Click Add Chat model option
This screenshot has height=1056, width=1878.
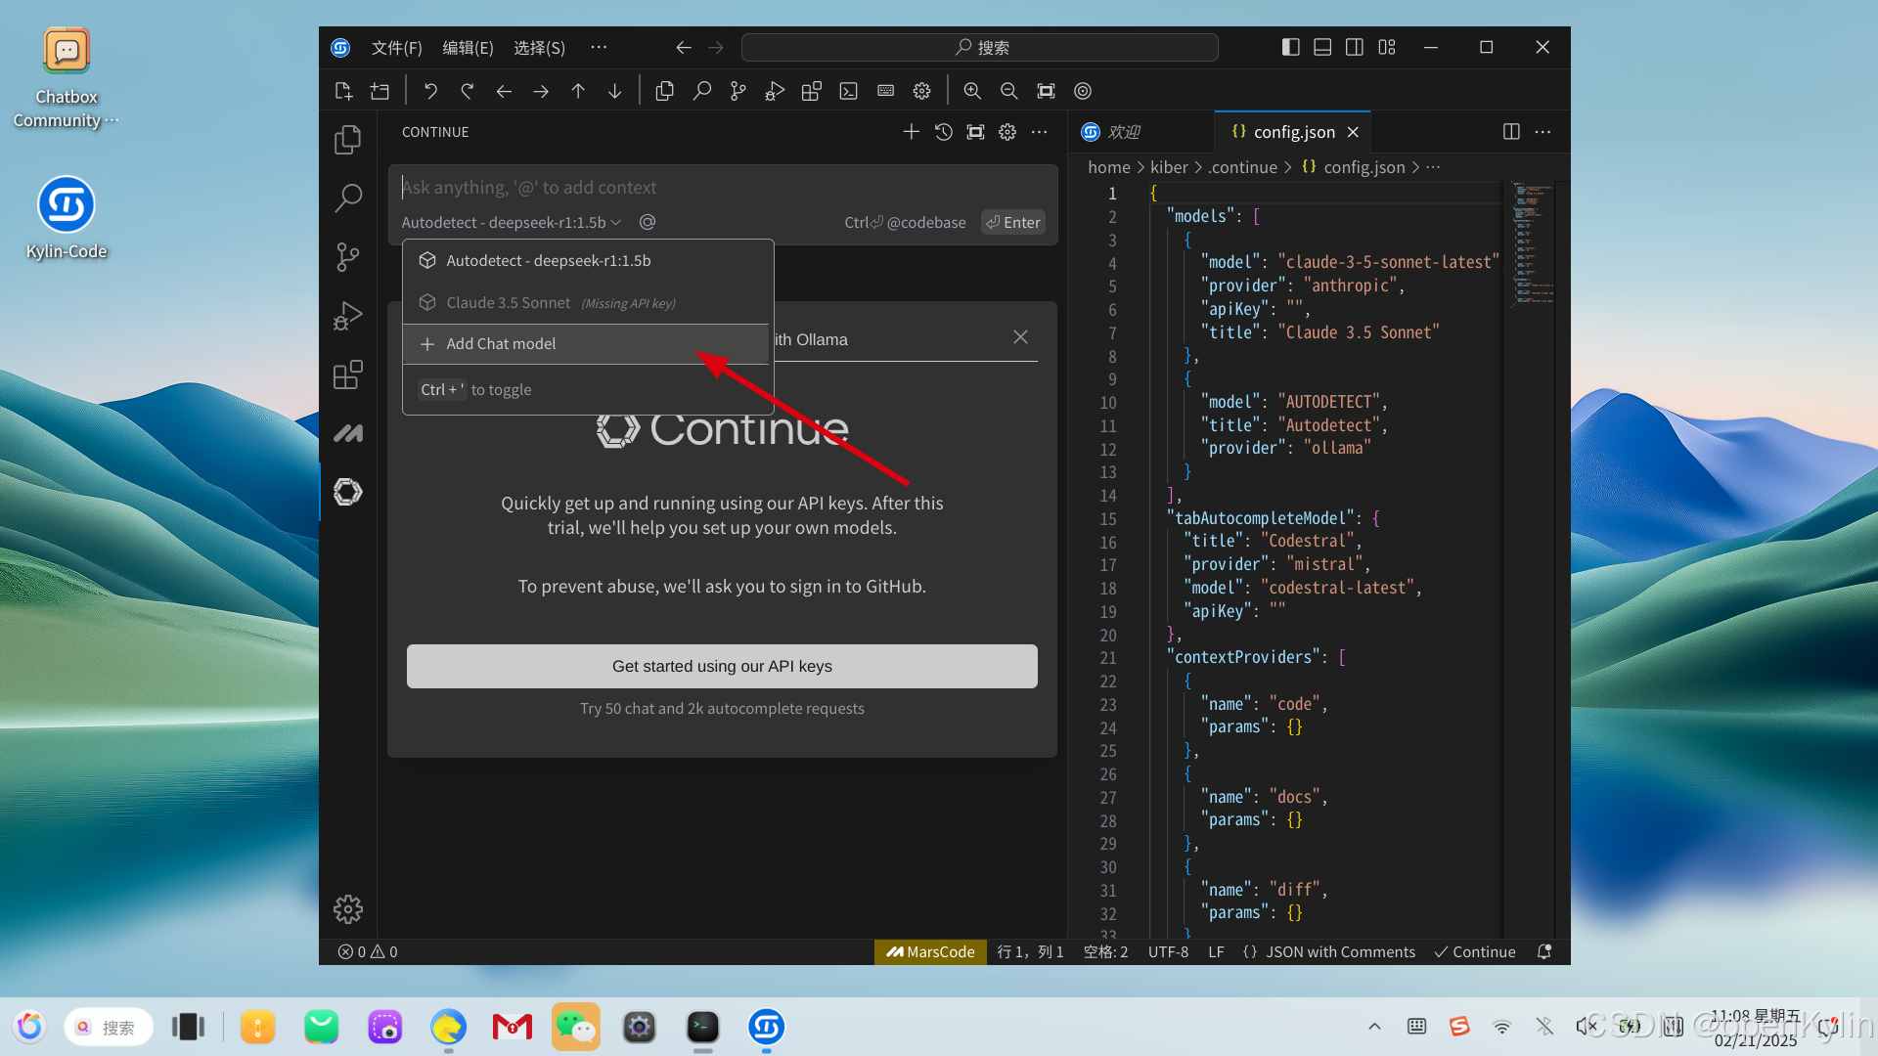click(x=501, y=344)
